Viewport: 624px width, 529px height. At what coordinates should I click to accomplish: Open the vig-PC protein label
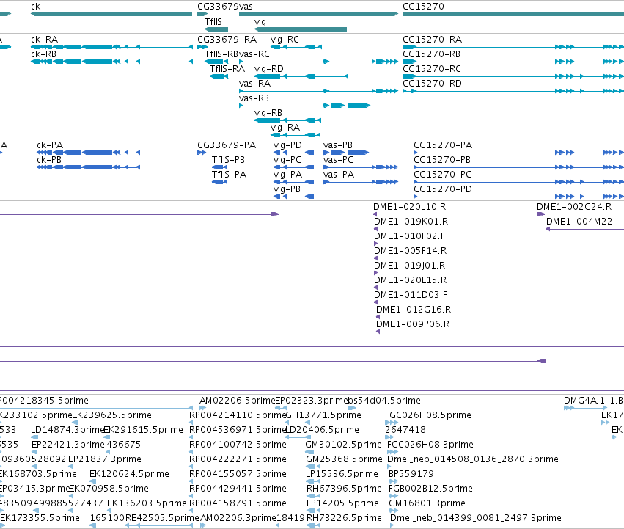287,160
